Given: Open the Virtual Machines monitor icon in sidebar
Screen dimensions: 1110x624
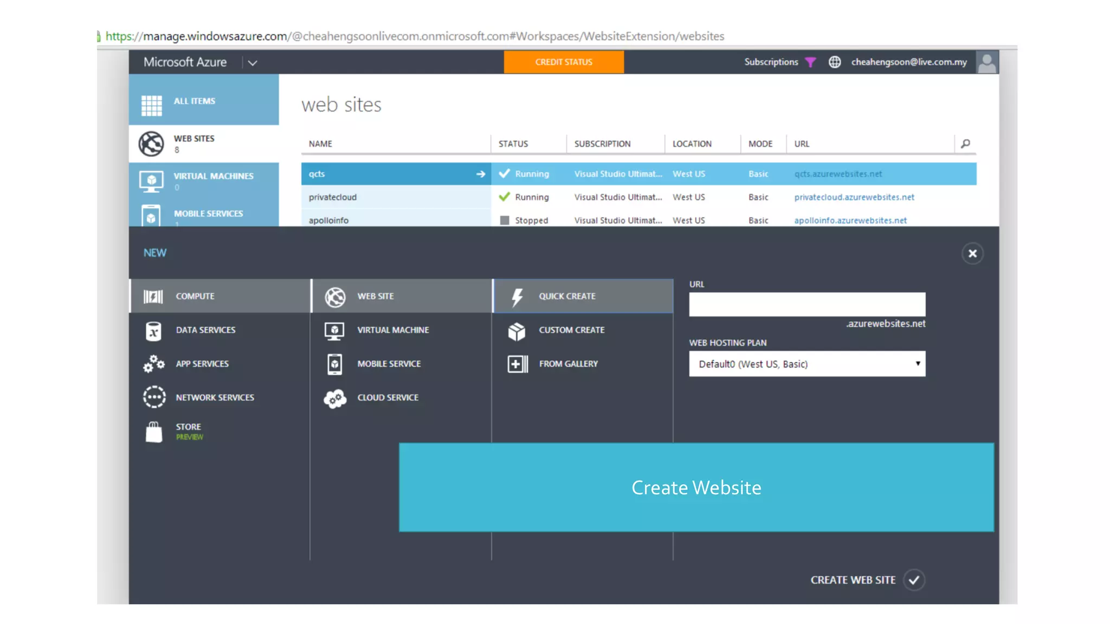Looking at the screenshot, I should pyautogui.click(x=151, y=181).
